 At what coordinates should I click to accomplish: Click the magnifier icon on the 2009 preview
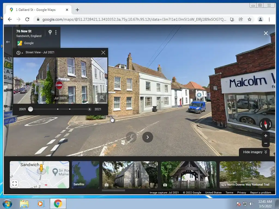pos(102,97)
